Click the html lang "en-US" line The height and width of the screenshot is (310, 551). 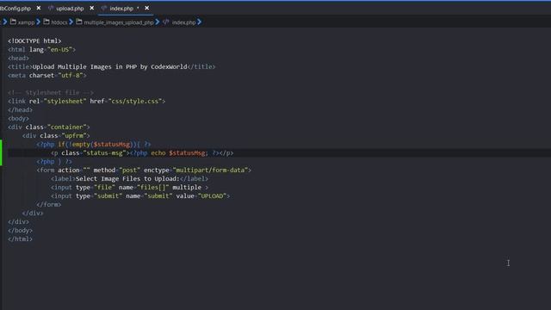[x=42, y=50]
